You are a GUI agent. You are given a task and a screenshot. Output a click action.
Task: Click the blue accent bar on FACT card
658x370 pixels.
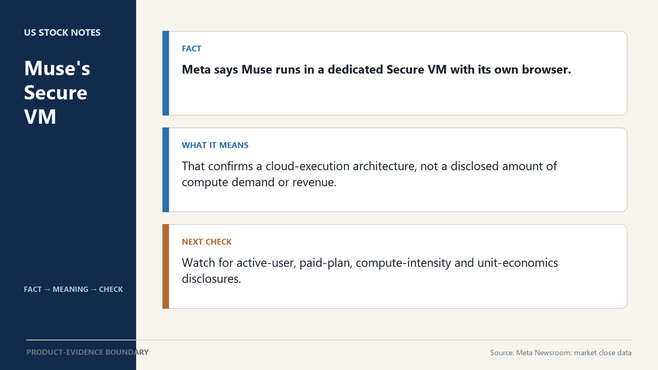(166, 73)
